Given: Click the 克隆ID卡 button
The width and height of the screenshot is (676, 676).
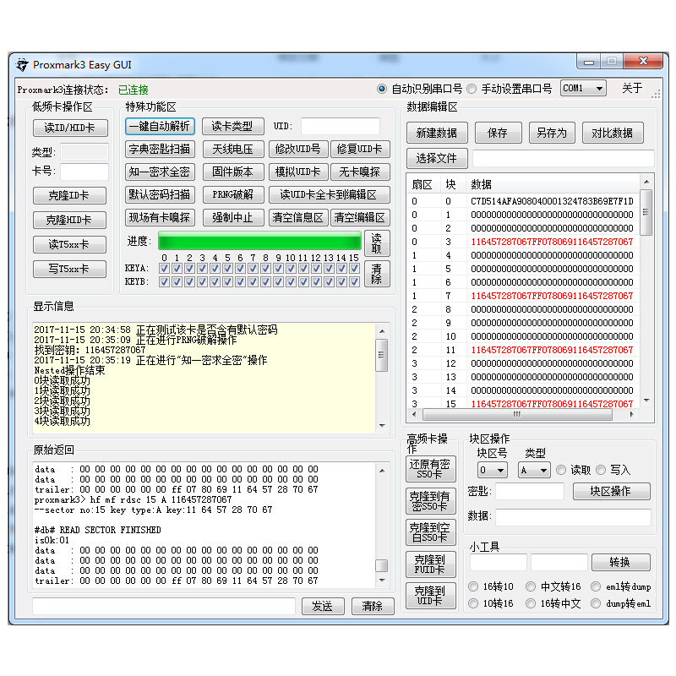Looking at the screenshot, I should click(x=69, y=195).
